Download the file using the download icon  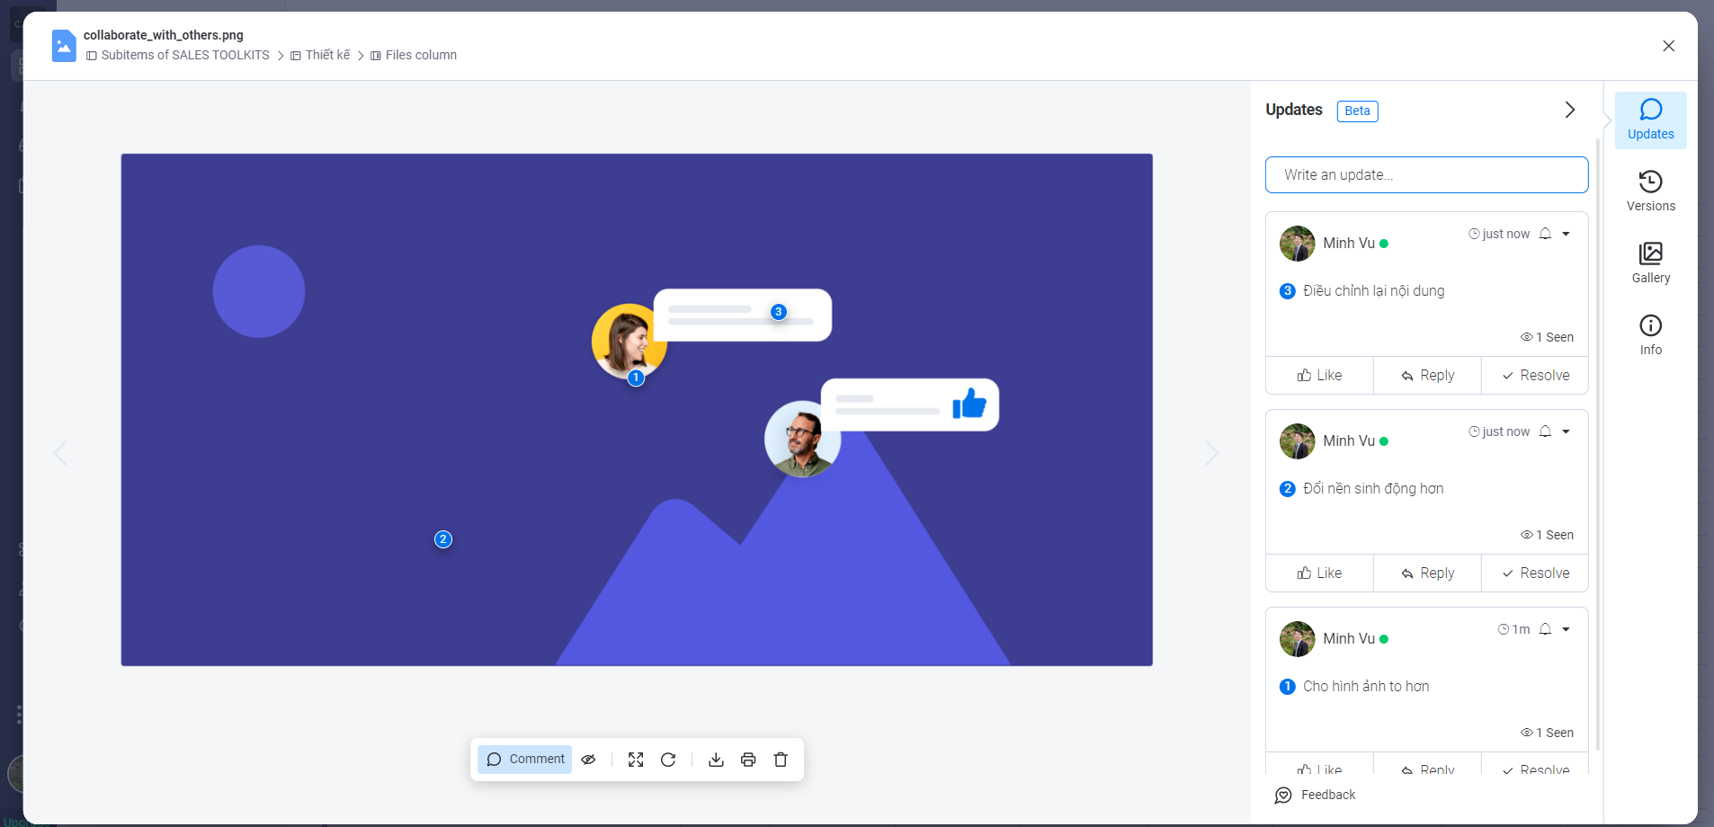pos(716,760)
